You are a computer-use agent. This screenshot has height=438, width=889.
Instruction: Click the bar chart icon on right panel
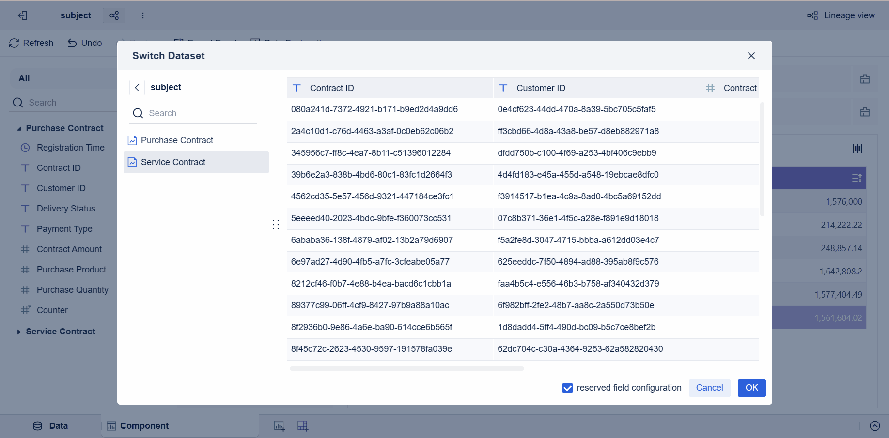857,149
